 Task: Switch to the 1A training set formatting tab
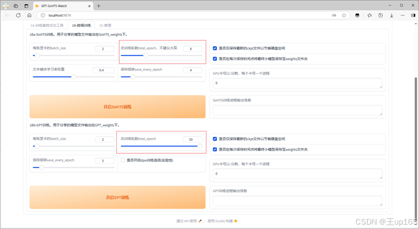click(47, 25)
